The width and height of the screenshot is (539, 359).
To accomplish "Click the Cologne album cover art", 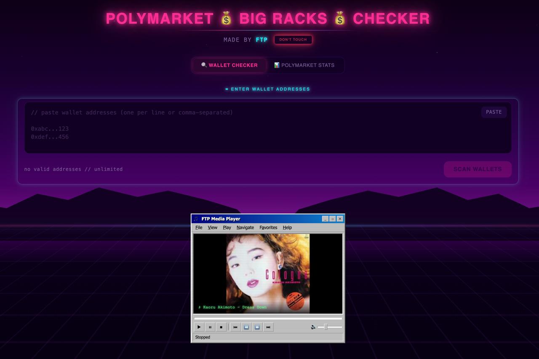I will (268, 274).
